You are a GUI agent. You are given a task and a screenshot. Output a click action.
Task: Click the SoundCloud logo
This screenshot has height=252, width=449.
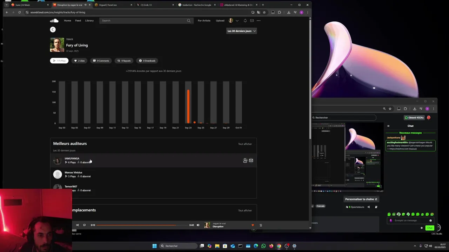tap(54, 21)
